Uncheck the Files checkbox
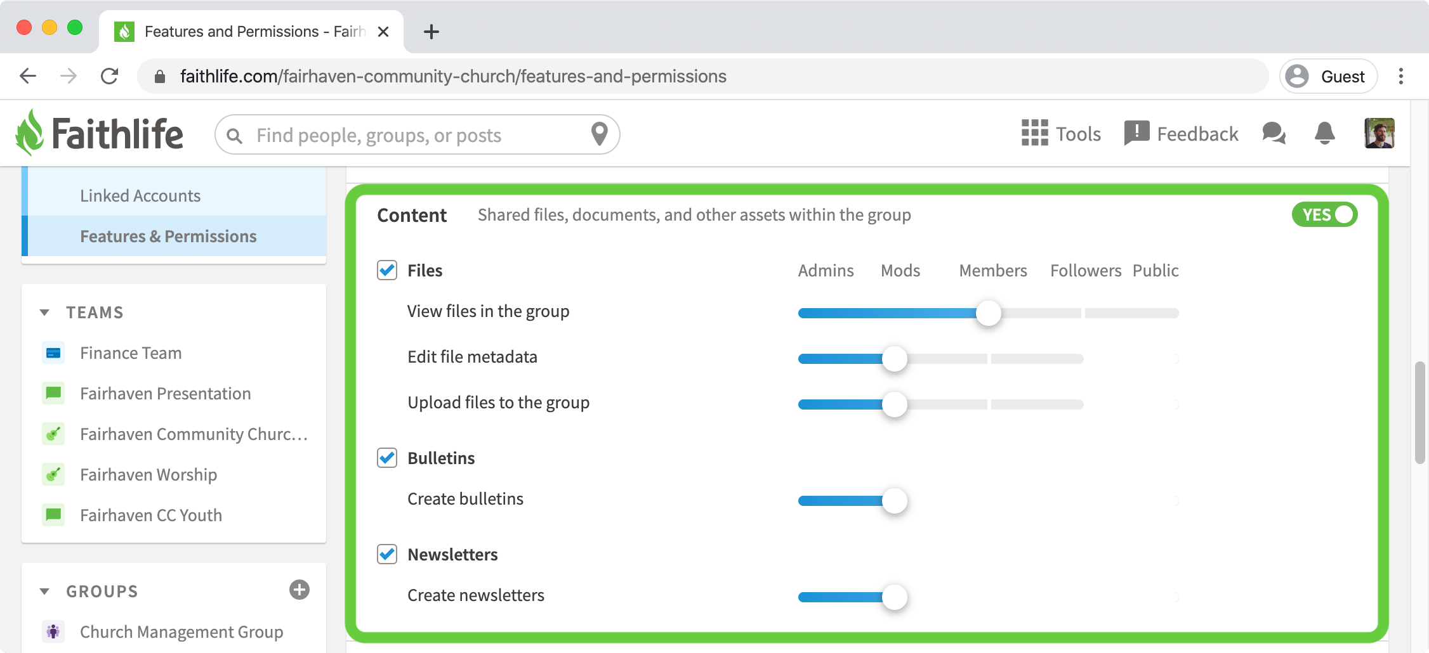 click(x=387, y=270)
